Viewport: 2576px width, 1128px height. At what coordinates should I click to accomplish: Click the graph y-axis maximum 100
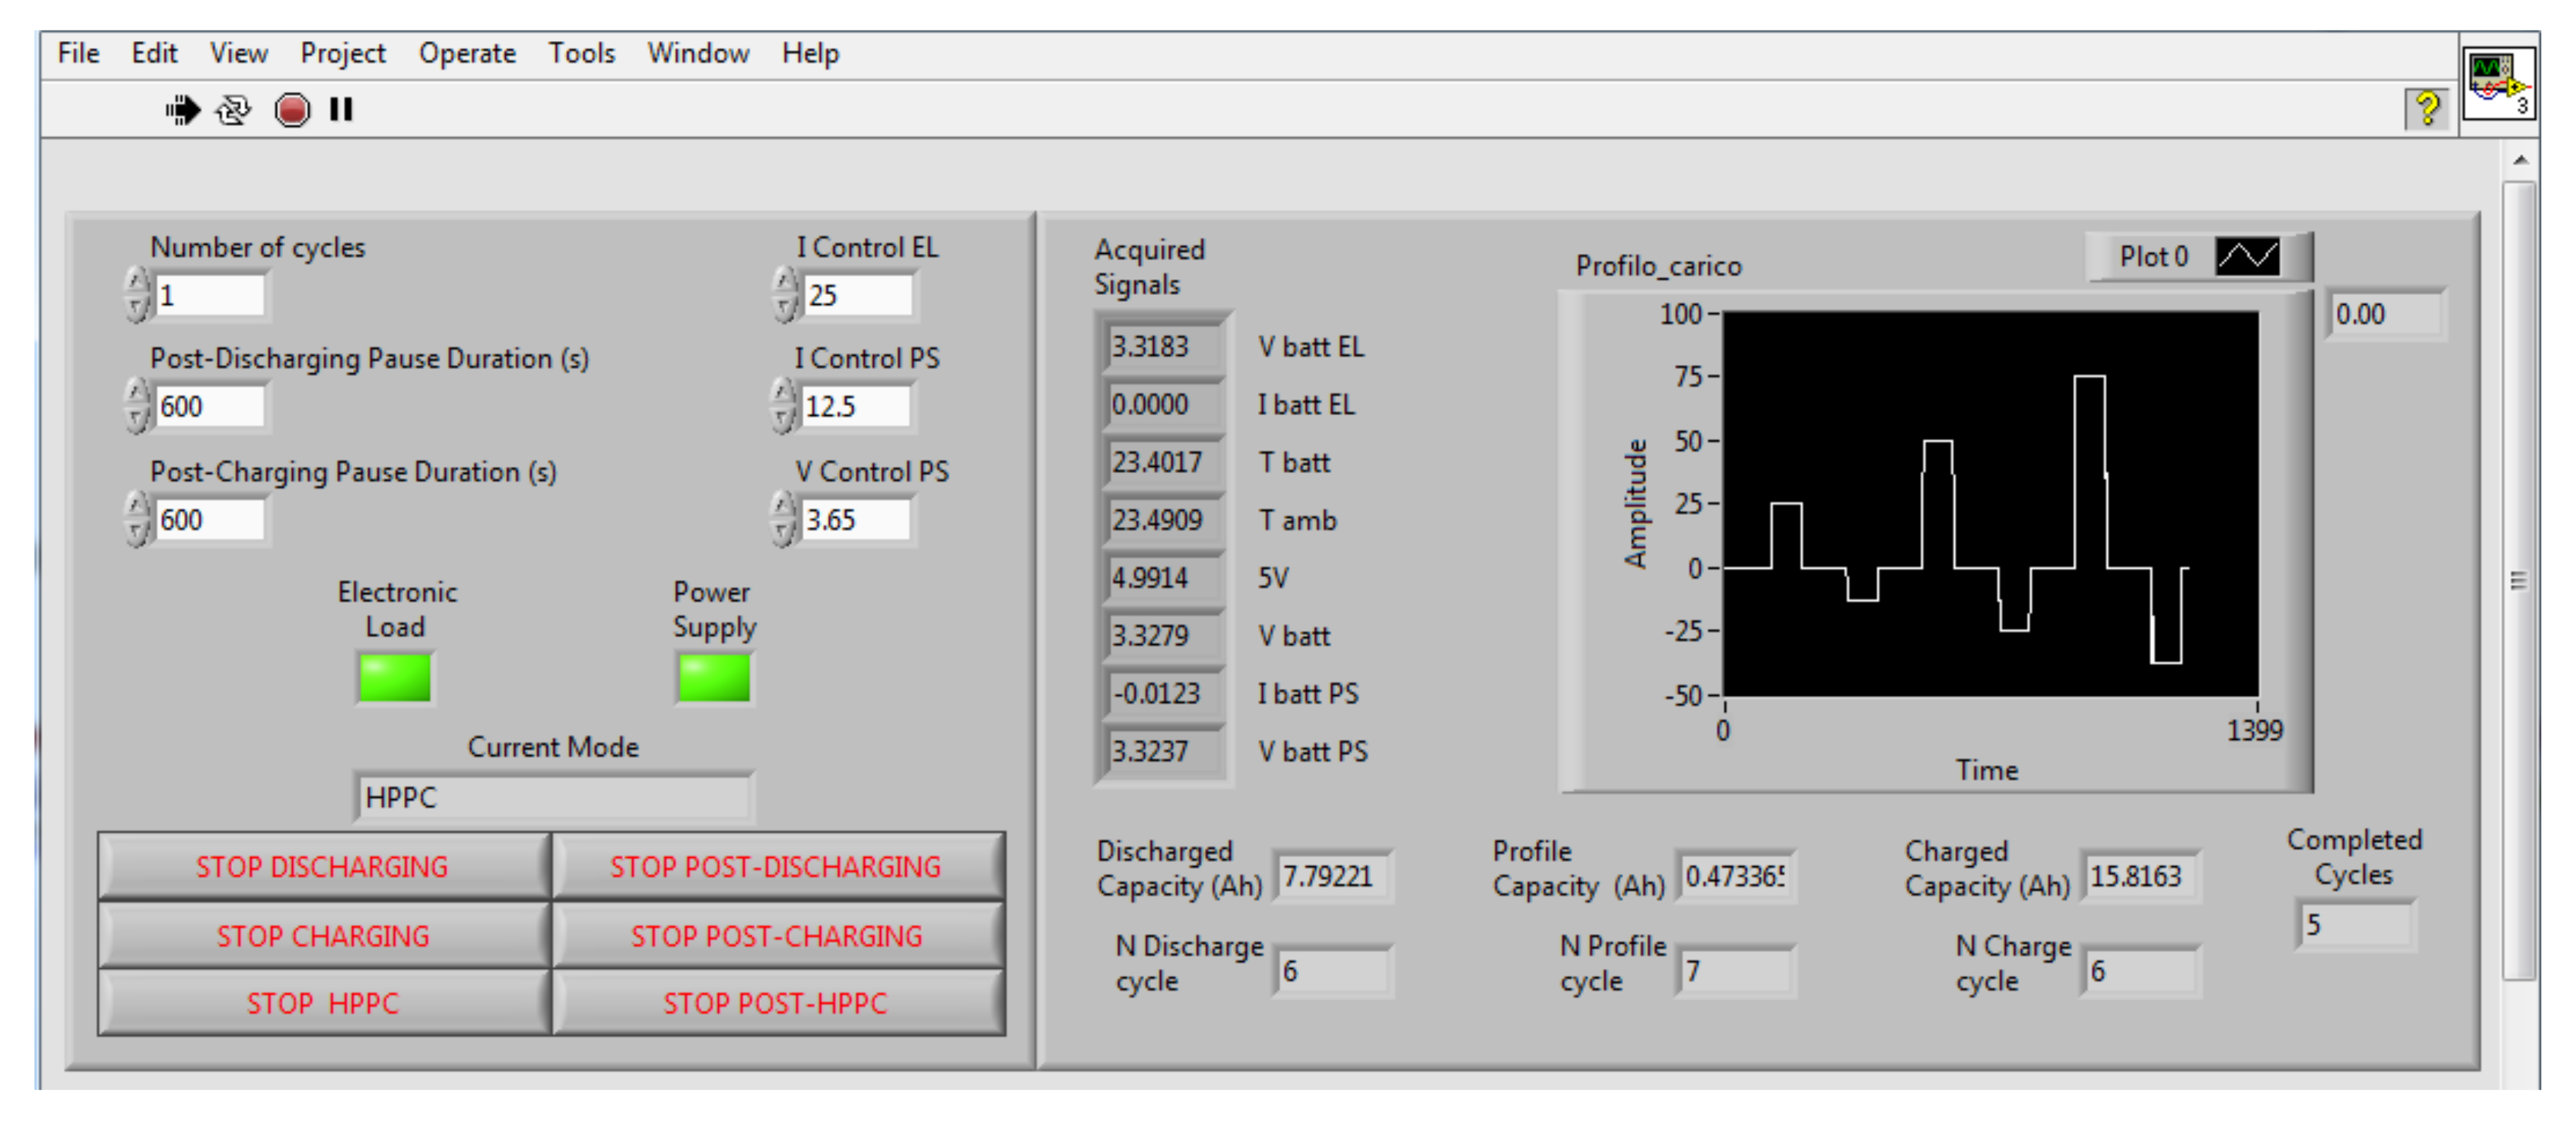tap(1680, 314)
